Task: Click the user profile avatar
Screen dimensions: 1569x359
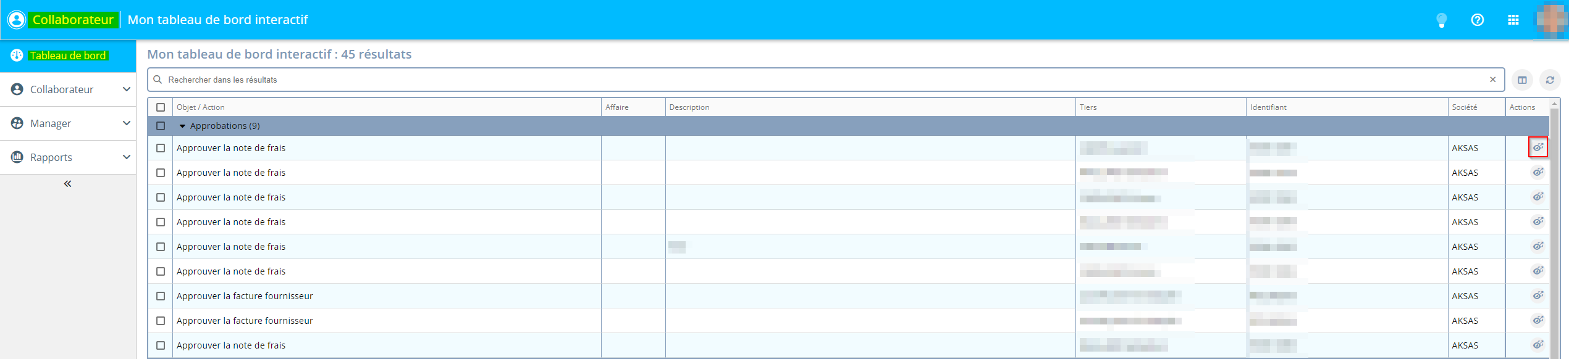Action: click(1551, 20)
